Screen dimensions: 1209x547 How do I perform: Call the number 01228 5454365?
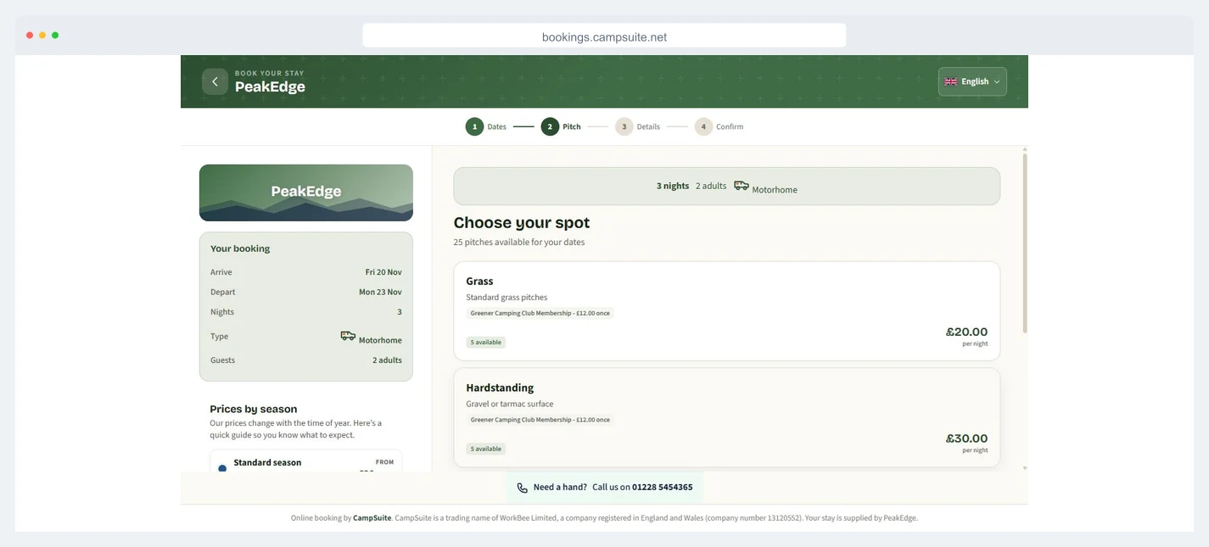pyautogui.click(x=662, y=488)
